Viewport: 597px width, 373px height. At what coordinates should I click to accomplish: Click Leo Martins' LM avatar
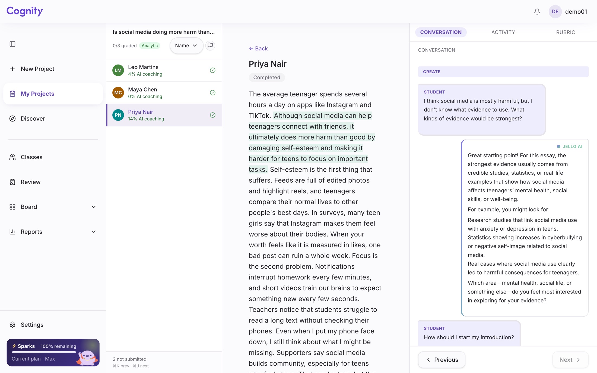[x=118, y=70]
